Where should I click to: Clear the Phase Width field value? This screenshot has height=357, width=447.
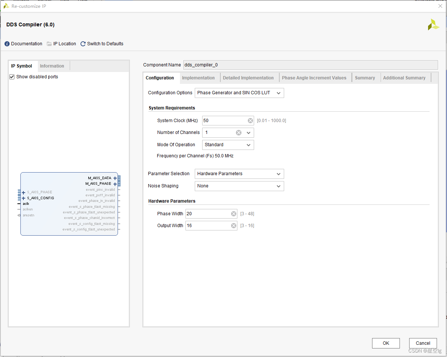point(234,214)
